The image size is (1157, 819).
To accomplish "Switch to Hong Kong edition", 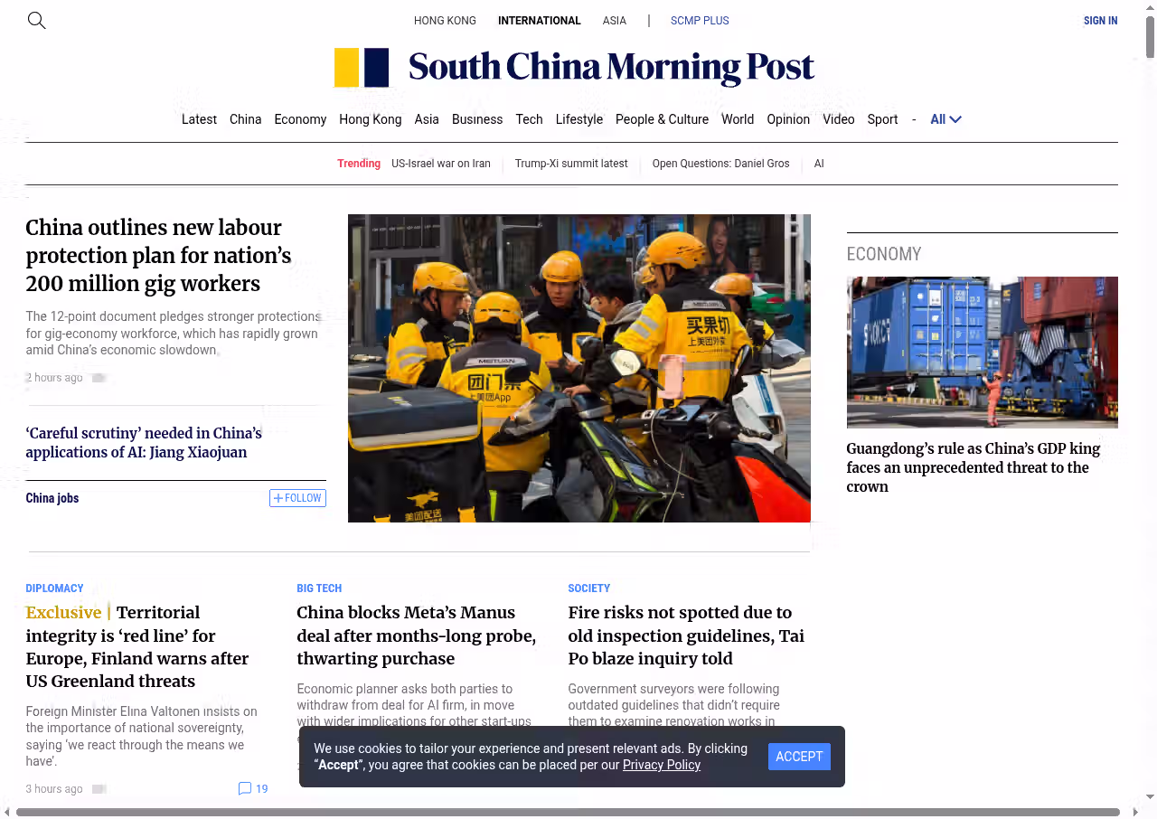I will click(x=445, y=21).
